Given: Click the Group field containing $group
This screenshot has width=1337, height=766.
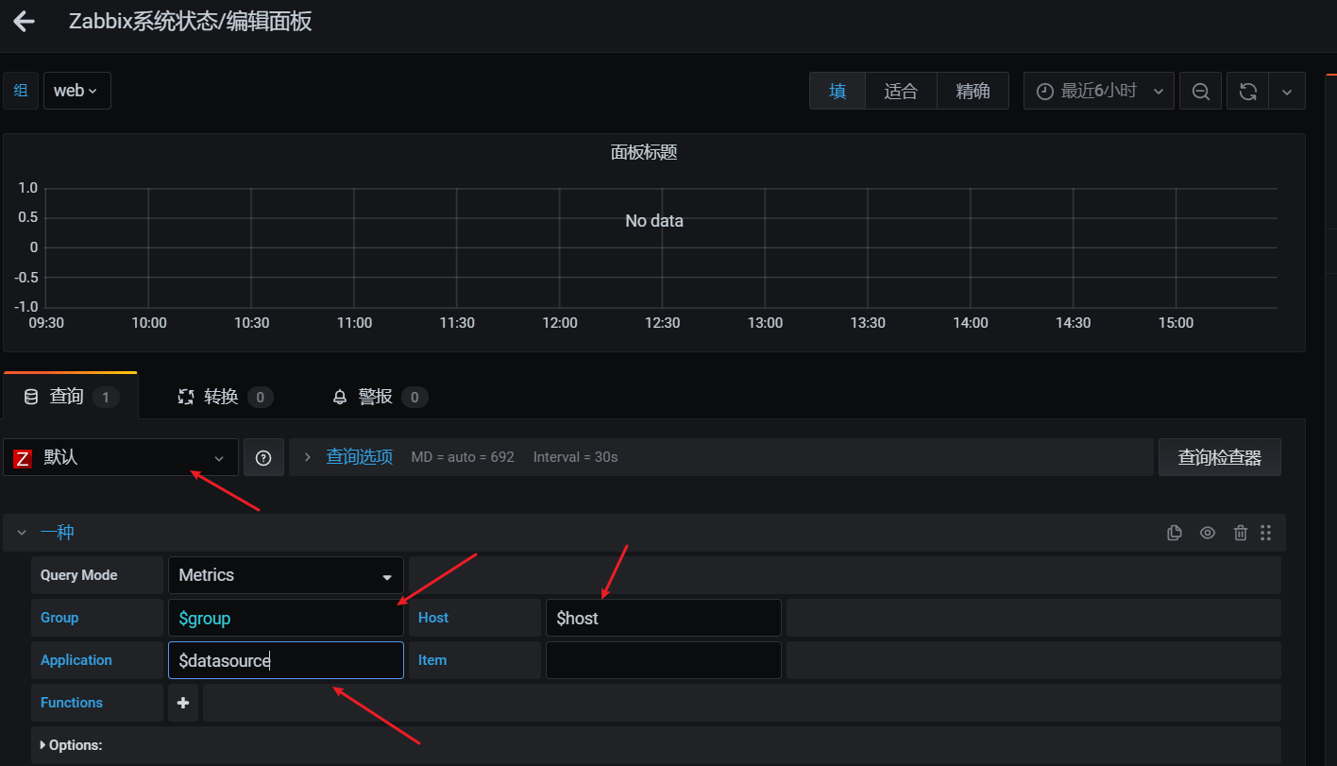Looking at the screenshot, I should pos(285,618).
